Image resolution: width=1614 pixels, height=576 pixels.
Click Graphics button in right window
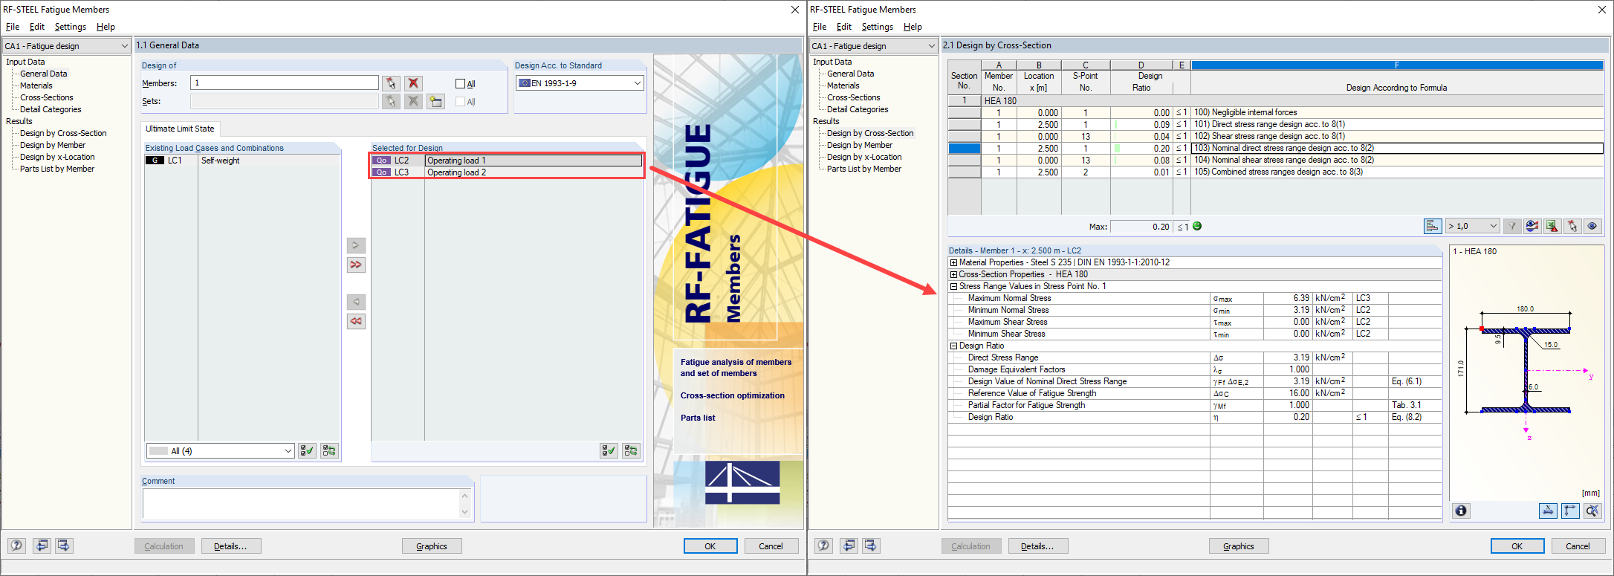(1239, 546)
